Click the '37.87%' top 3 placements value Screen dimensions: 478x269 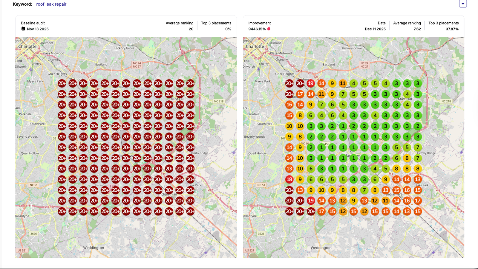click(452, 29)
